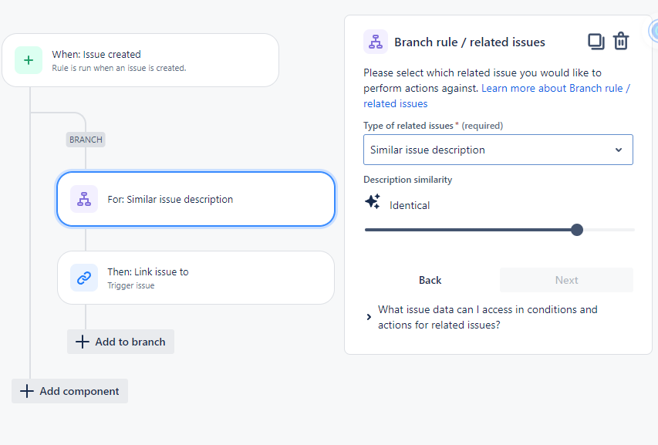Click the sparkle icon beside Identical
658x445 pixels.
(x=373, y=202)
